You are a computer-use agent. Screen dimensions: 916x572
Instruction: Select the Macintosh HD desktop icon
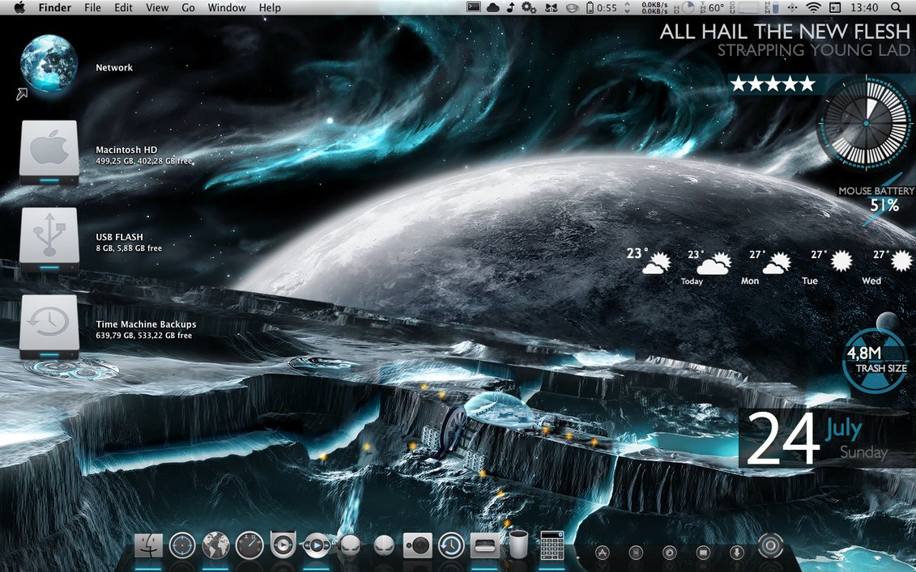(x=49, y=150)
